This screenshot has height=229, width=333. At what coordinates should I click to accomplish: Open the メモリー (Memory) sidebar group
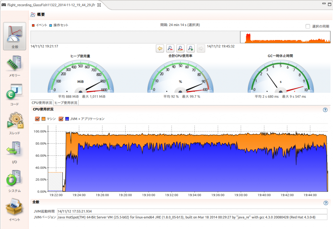point(15,66)
